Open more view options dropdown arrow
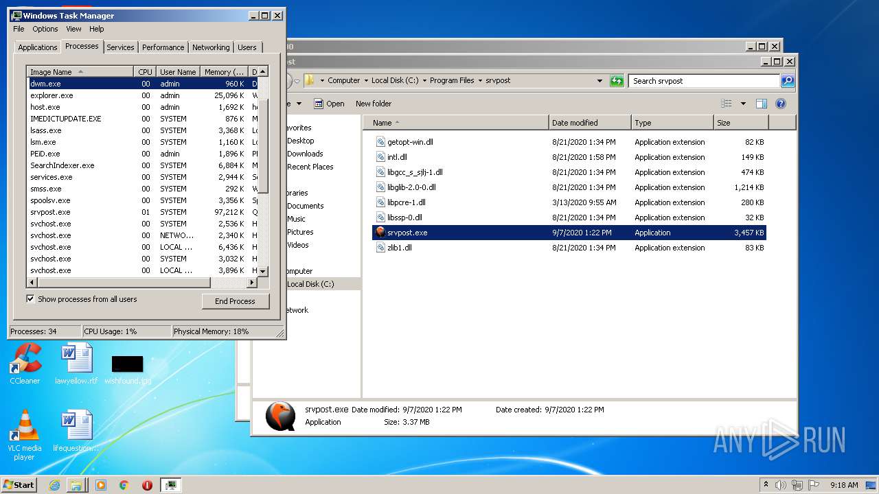This screenshot has width=879, height=494. (x=743, y=104)
